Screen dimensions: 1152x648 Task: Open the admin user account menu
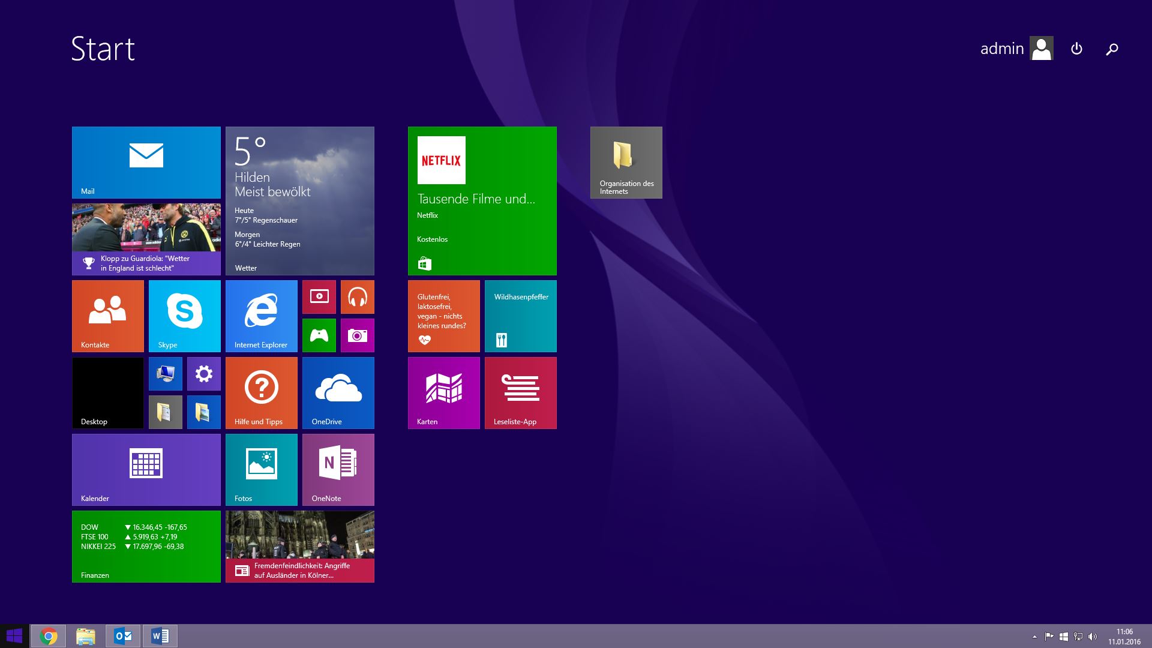tap(1016, 49)
